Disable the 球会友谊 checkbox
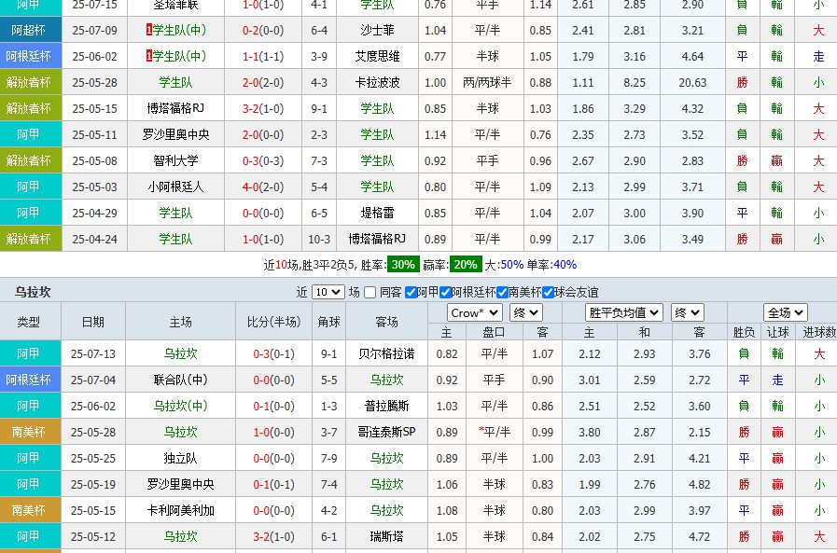Viewport: 837px width, 553px height. point(546,295)
